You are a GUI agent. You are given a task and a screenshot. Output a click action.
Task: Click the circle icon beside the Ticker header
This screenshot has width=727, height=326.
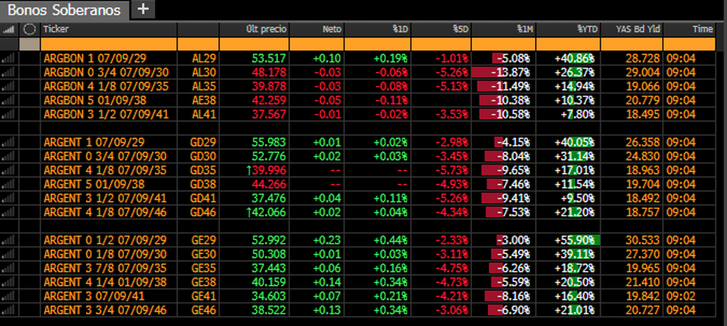click(x=29, y=29)
